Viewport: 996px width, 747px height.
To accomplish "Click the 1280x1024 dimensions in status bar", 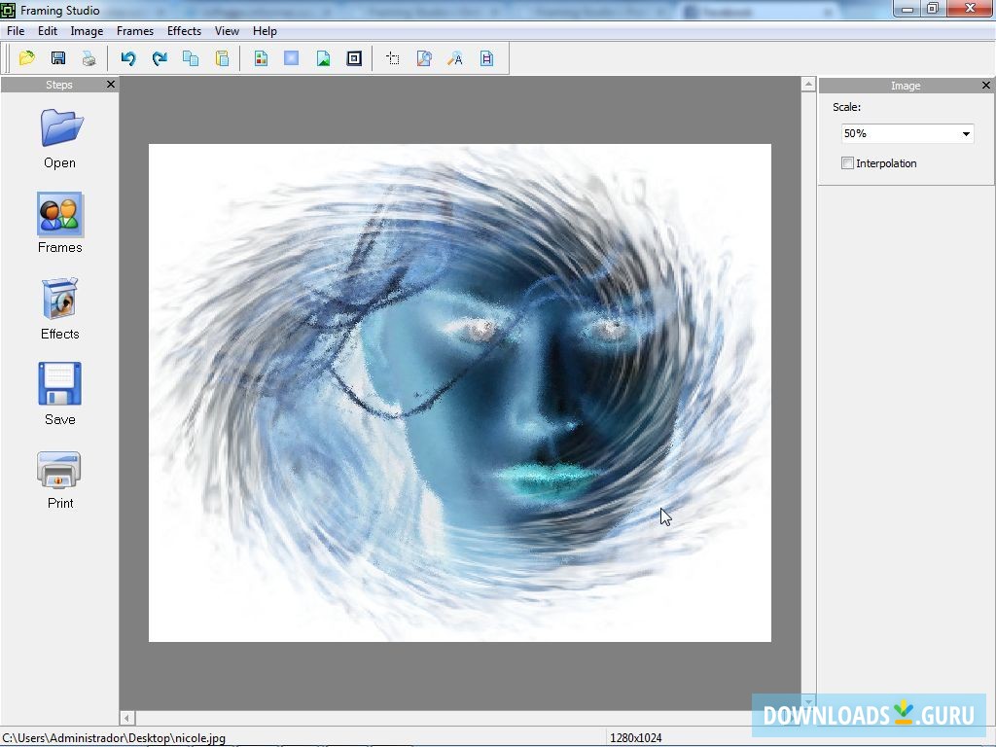I will [636, 738].
